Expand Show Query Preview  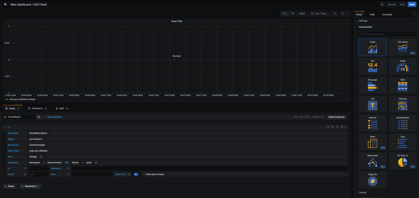click(x=154, y=174)
